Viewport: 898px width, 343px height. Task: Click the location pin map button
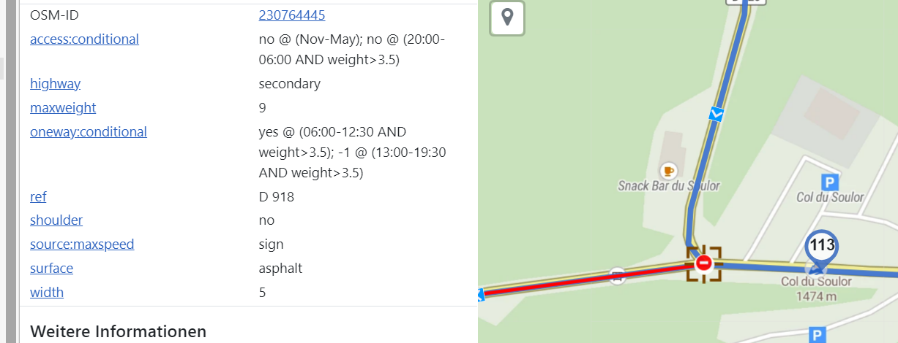point(507,16)
